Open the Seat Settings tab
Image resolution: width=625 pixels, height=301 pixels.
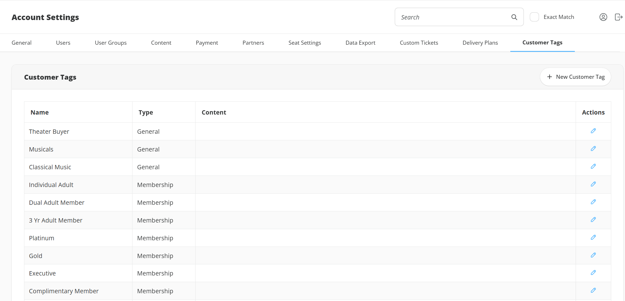point(305,43)
